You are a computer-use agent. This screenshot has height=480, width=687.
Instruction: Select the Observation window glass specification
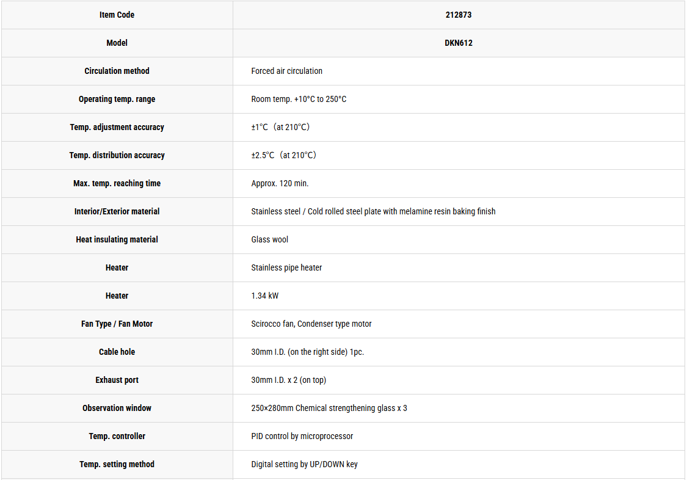(329, 408)
